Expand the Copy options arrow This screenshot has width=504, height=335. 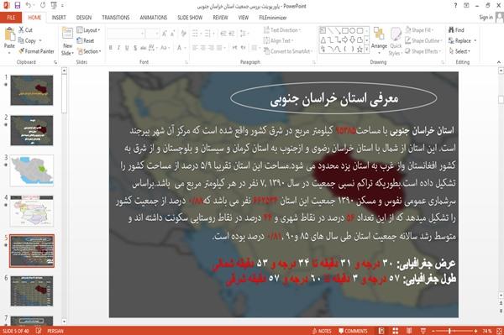(40, 40)
